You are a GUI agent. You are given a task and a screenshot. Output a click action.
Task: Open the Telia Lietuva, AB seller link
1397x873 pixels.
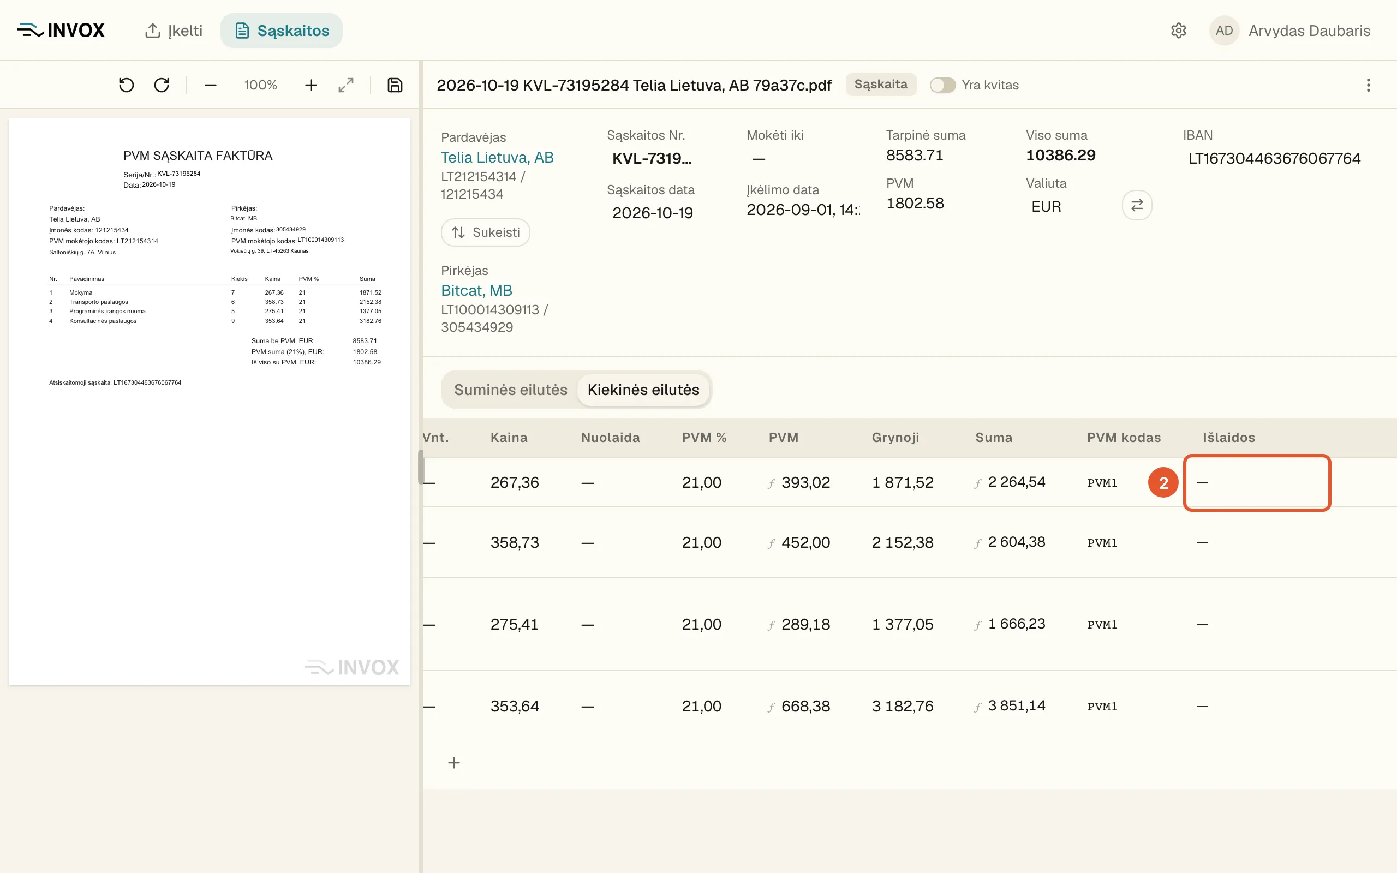pos(497,157)
